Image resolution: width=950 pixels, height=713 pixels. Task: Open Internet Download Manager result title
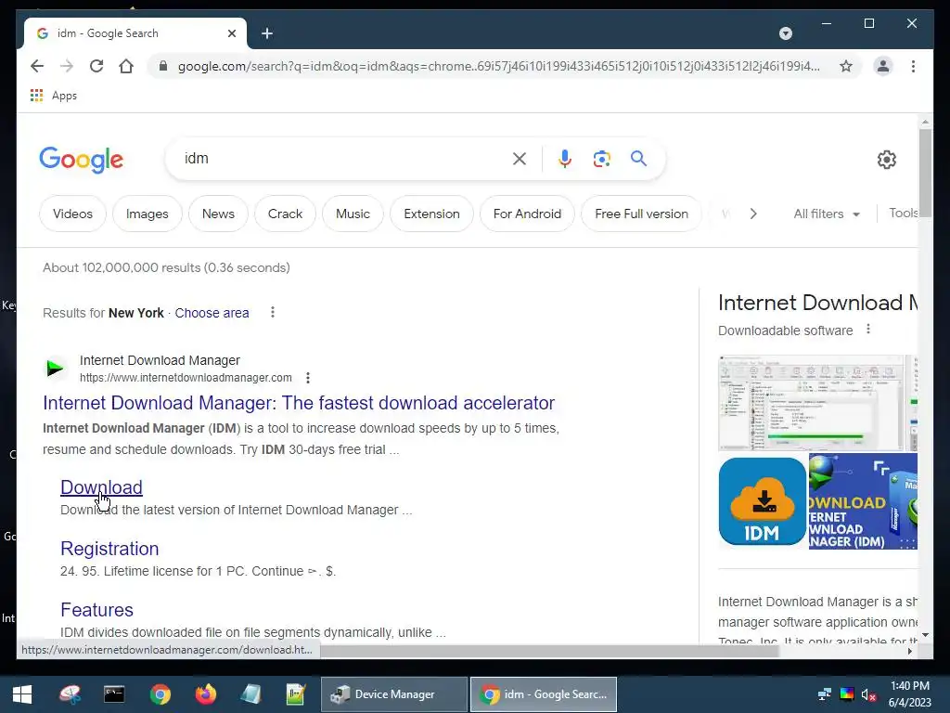pyautogui.click(x=299, y=403)
